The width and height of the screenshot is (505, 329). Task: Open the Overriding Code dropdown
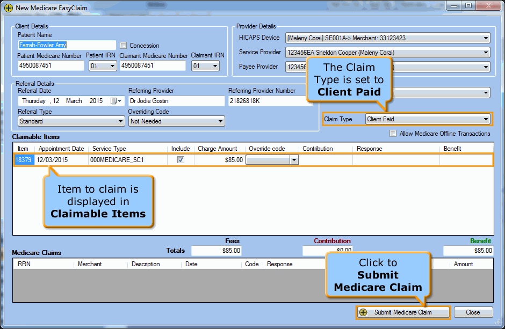point(221,121)
